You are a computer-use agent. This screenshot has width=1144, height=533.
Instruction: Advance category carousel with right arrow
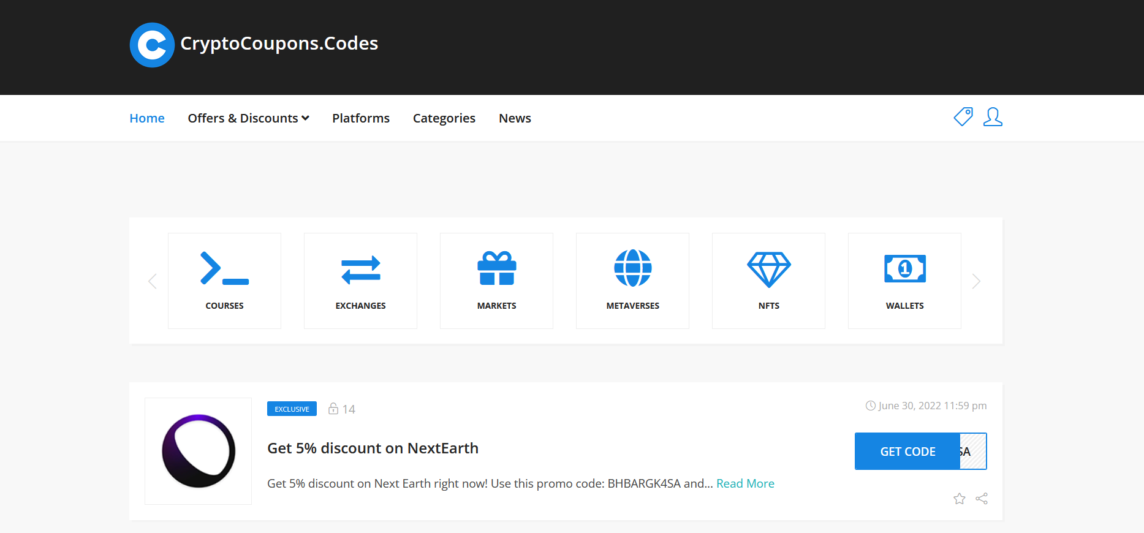[976, 281]
